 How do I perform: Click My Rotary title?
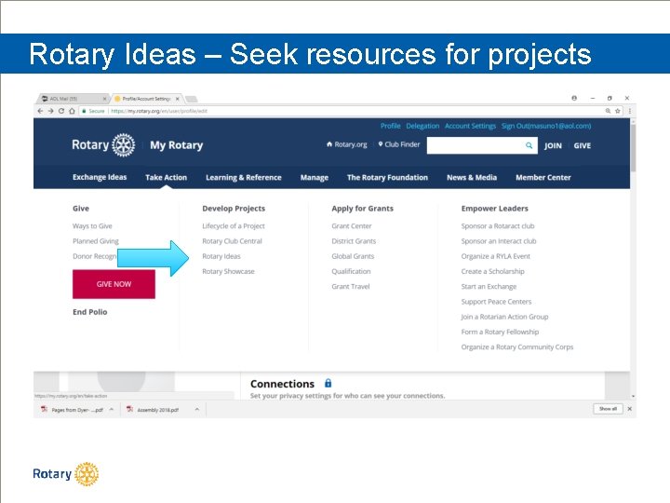177,145
